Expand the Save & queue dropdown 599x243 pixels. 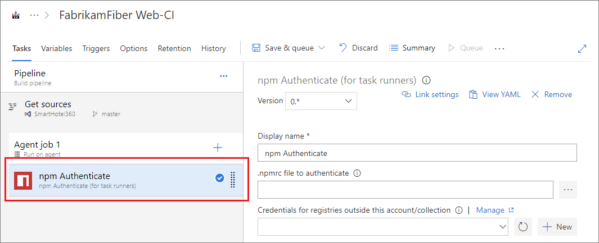pos(322,48)
